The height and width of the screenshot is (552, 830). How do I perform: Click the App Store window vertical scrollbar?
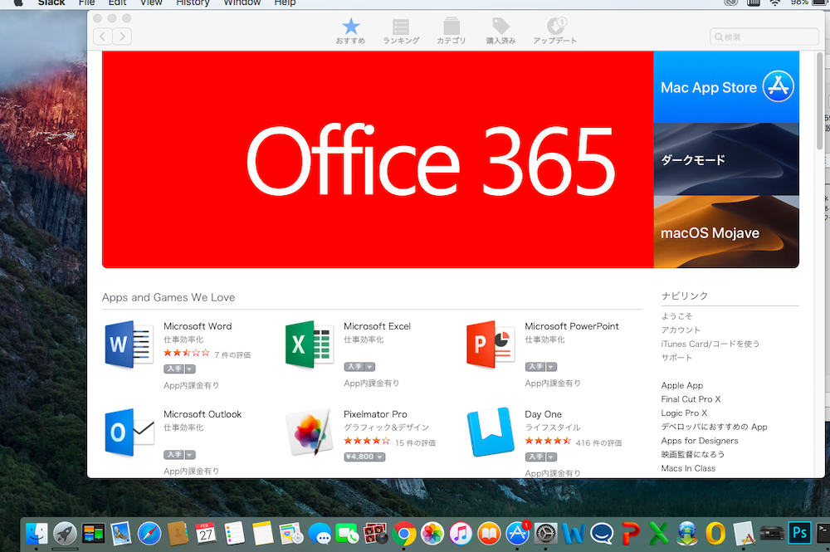point(819,101)
